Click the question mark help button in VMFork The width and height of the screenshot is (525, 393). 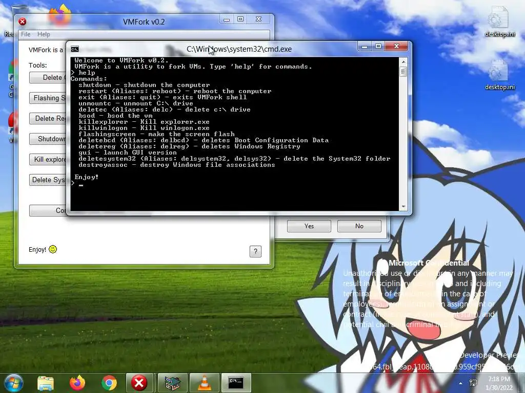[255, 251]
